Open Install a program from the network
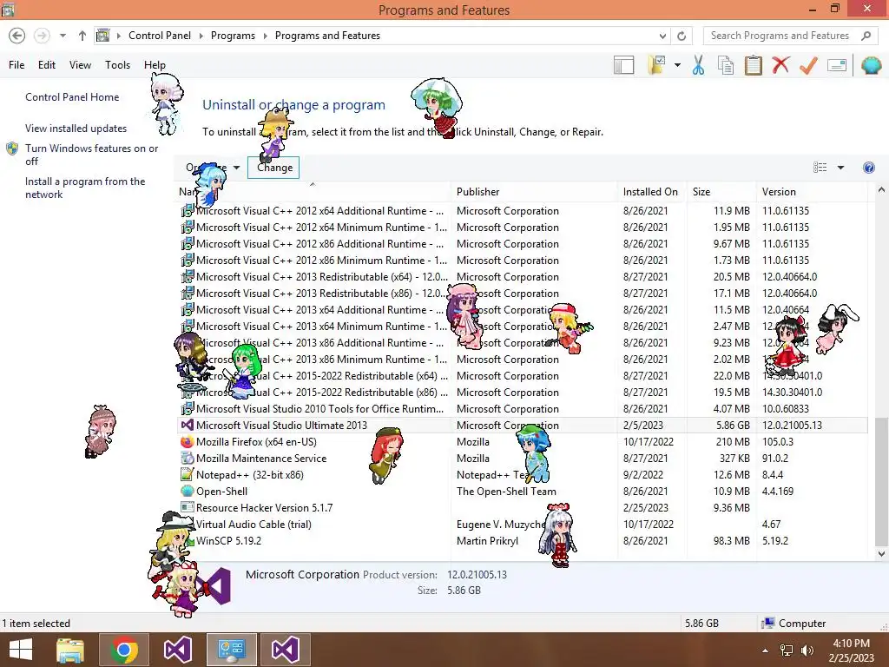Image resolution: width=889 pixels, height=667 pixels. click(x=85, y=188)
